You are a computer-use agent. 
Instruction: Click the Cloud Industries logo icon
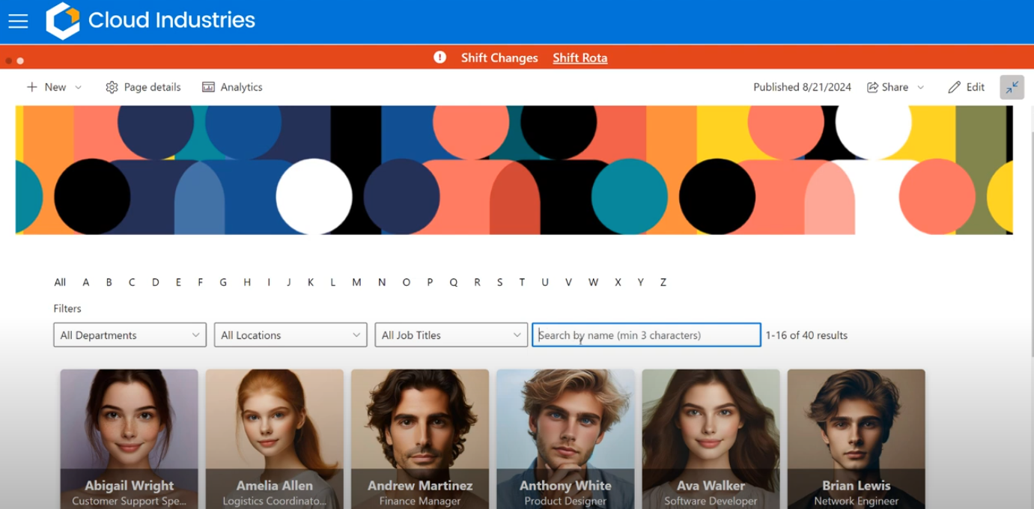62,21
